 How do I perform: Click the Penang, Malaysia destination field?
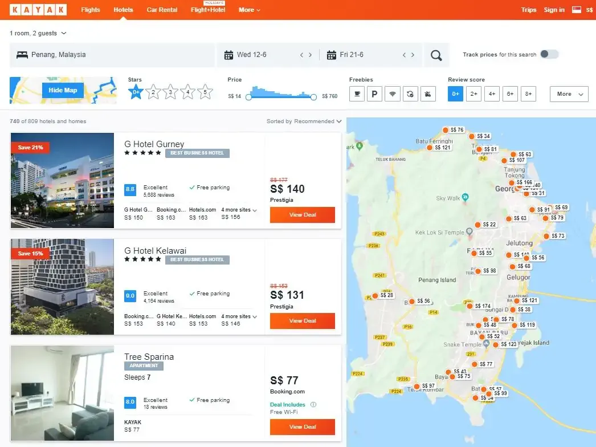pos(112,55)
